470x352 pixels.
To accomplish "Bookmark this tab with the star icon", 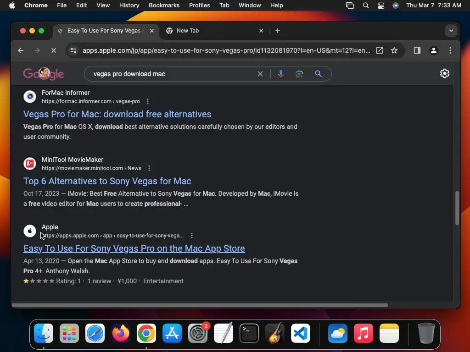I will [x=394, y=50].
